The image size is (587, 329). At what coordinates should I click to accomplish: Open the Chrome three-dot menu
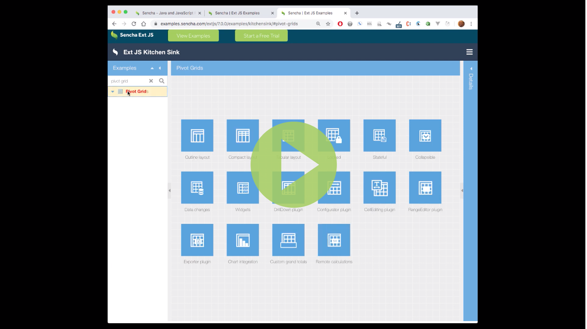pyautogui.click(x=471, y=24)
